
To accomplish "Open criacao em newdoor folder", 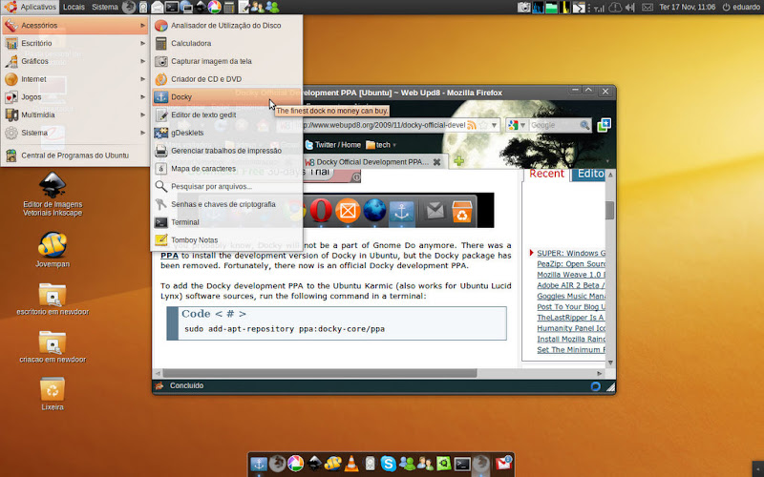I will pyautogui.click(x=53, y=342).
